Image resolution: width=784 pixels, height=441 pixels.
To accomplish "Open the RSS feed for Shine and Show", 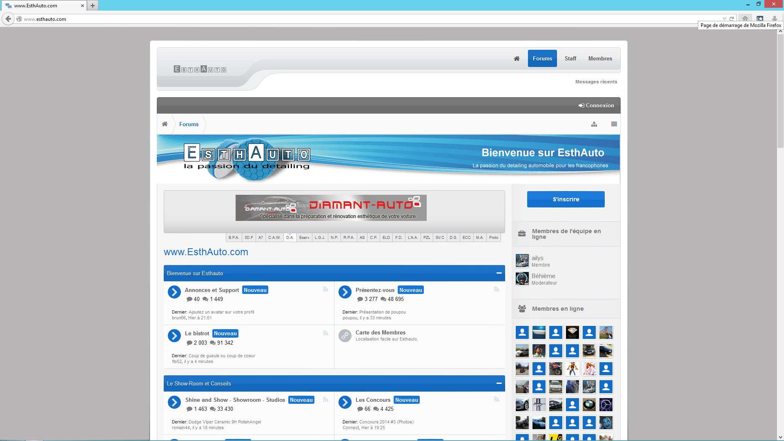I will click(x=325, y=400).
